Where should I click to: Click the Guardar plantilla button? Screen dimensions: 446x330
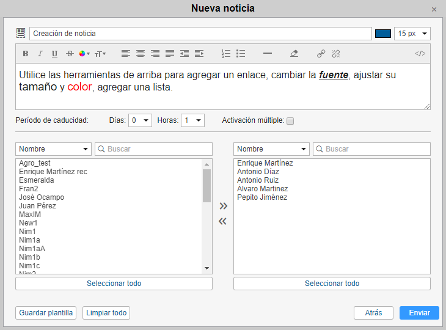(x=46, y=313)
